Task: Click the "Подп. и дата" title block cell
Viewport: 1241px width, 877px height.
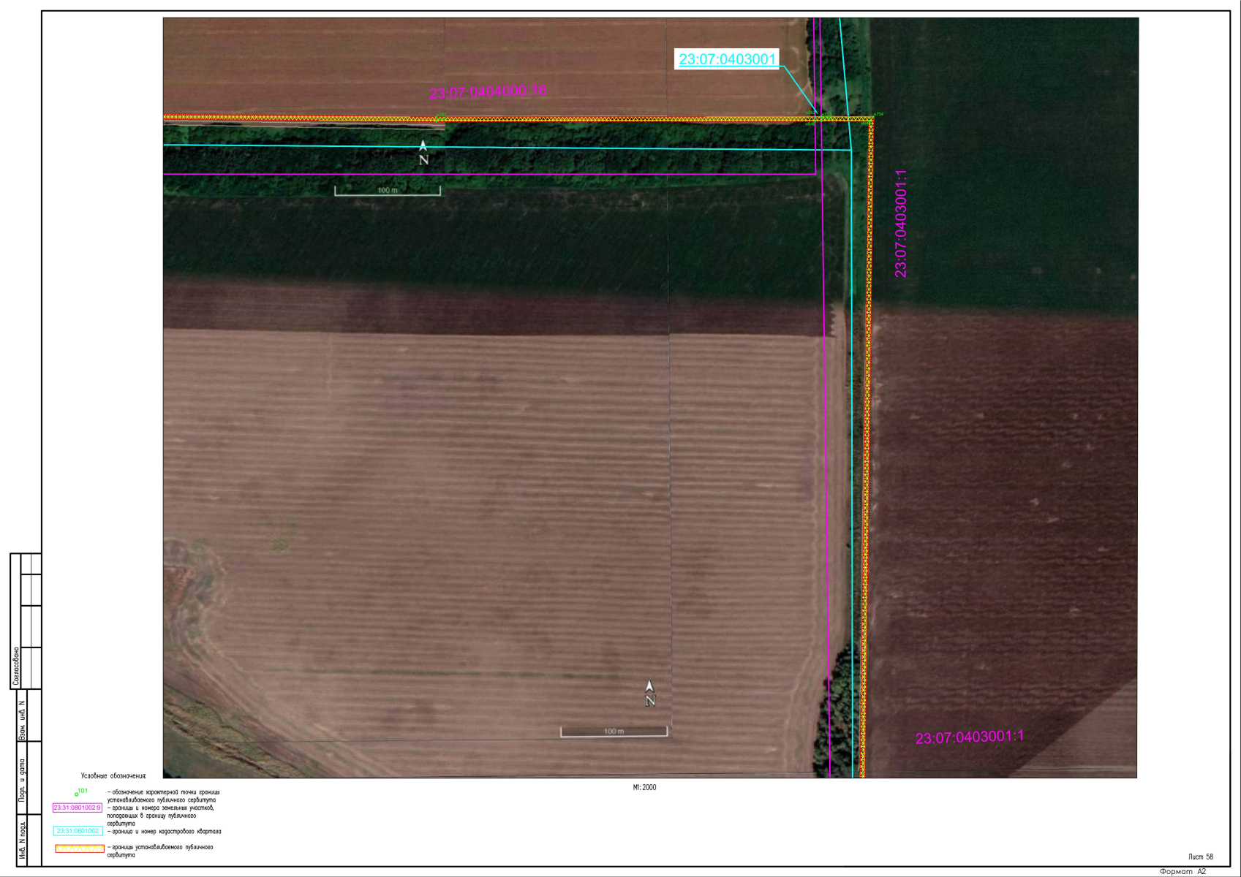Action: tap(22, 779)
